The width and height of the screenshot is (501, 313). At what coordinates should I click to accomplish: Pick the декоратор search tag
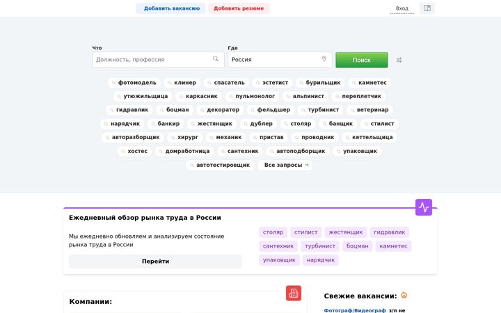coord(220,110)
